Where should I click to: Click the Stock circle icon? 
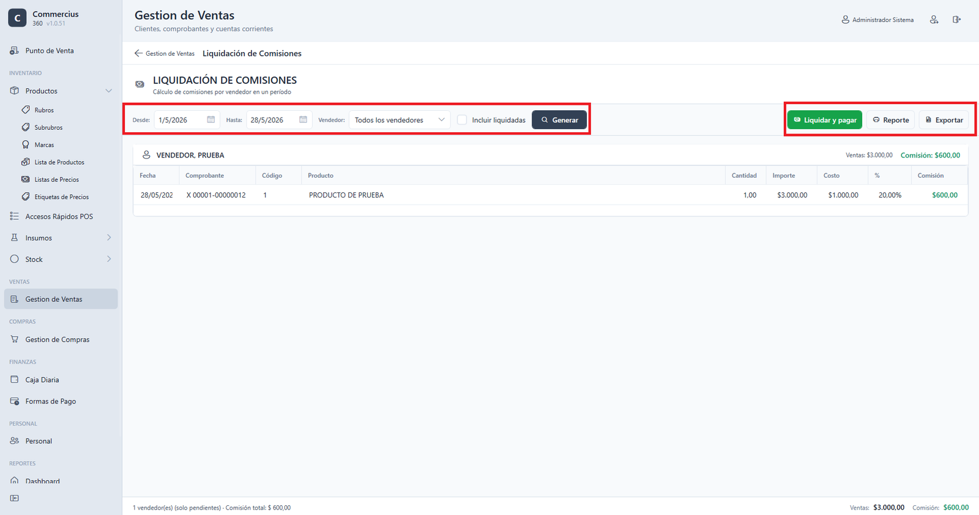(15, 259)
